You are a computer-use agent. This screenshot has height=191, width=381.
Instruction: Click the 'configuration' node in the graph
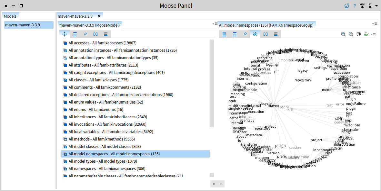[256, 83]
